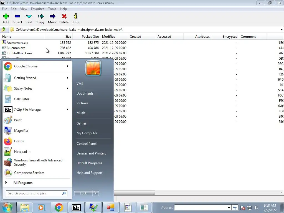Click the Lock button

click(83, 193)
